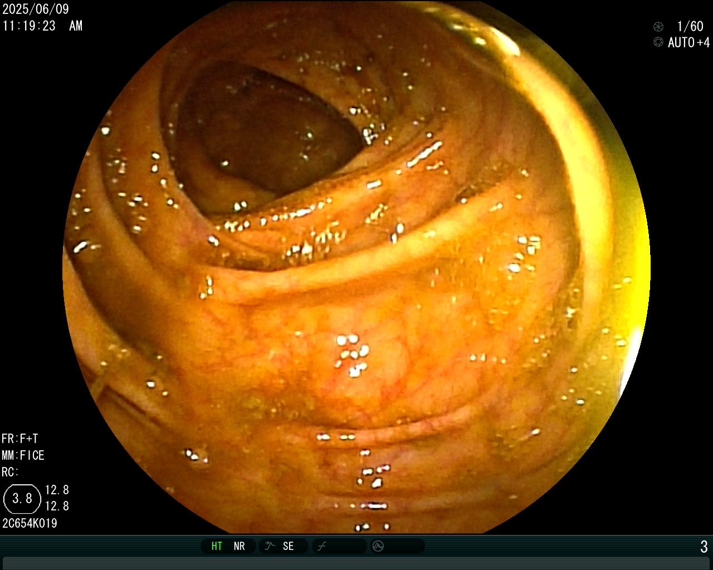
Task: Click the time 11:19:23 AM
Action: (x=42, y=26)
